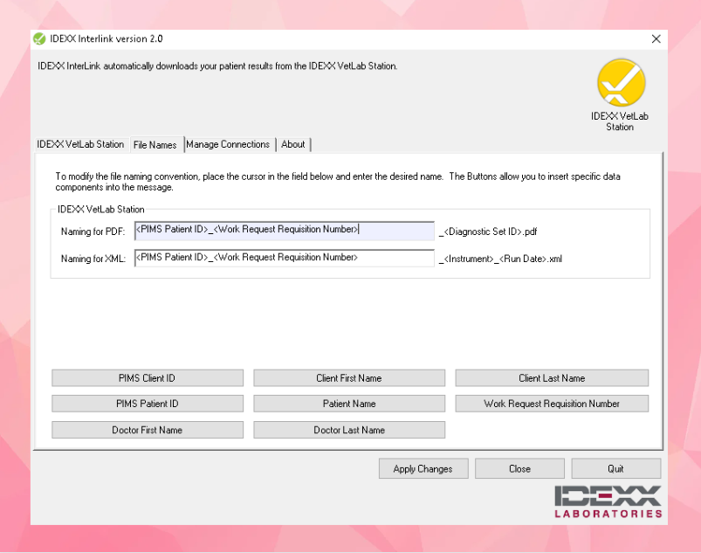Click the Apply Changes button
Screen dimensions: 701x553
423,468
